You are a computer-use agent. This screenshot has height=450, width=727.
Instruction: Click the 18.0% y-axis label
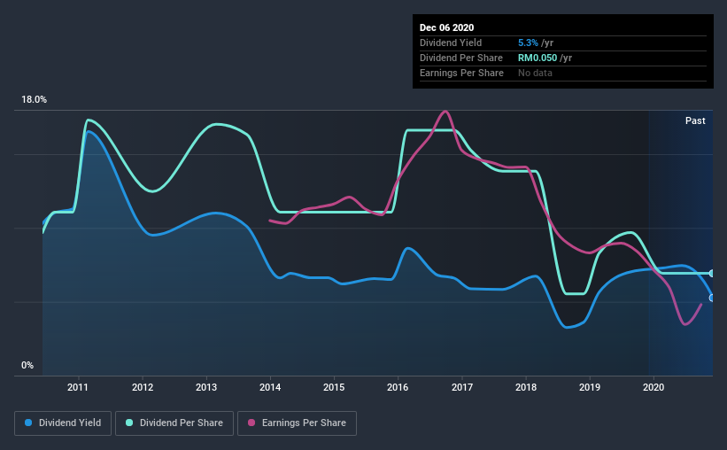coord(34,100)
